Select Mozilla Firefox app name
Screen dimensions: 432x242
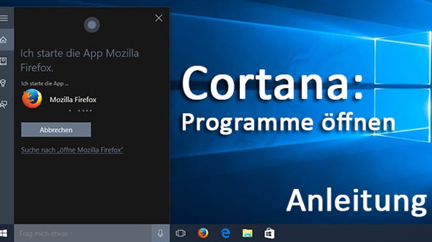point(73,99)
